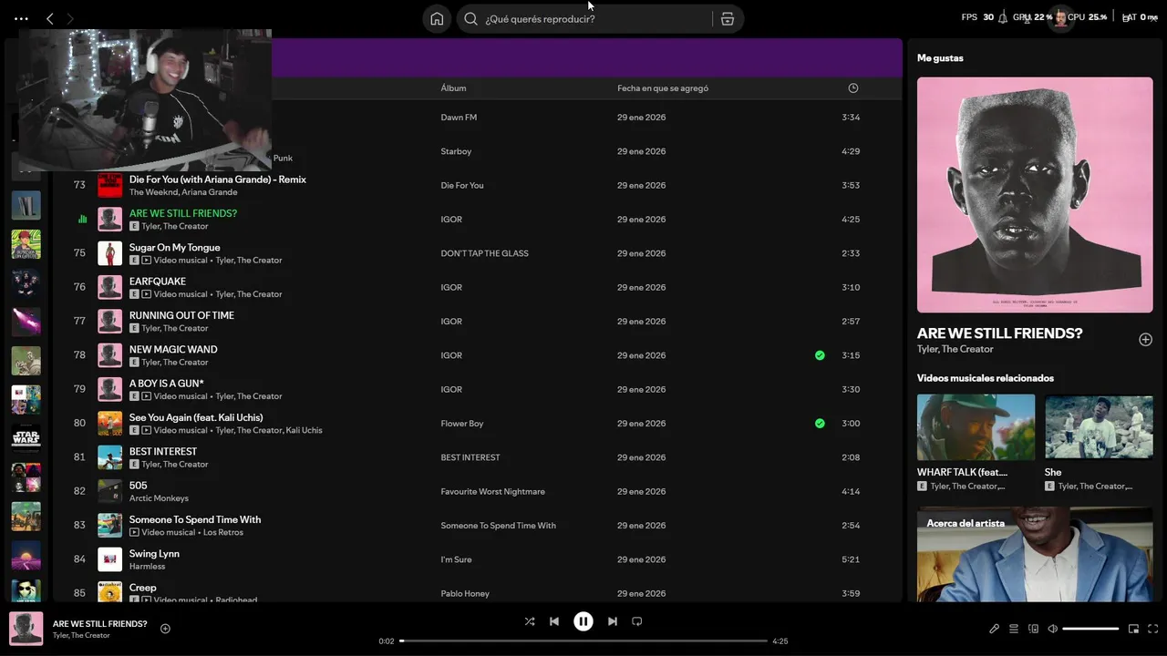Viewport: 1167px width, 656px height.
Task: Add now-playing track with bottom-bar plus icon
Action: [165, 629]
